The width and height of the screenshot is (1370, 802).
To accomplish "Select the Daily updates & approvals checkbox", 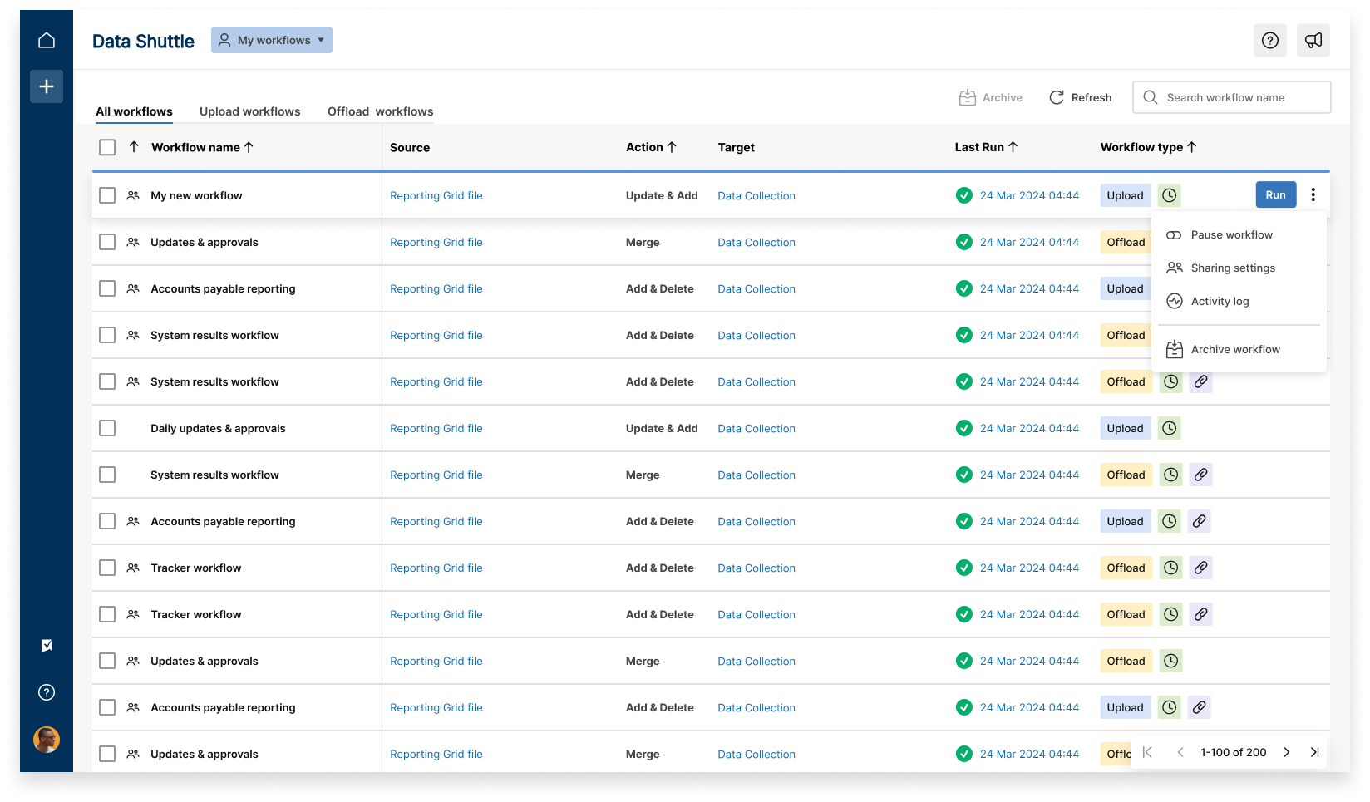I will [x=107, y=428].
